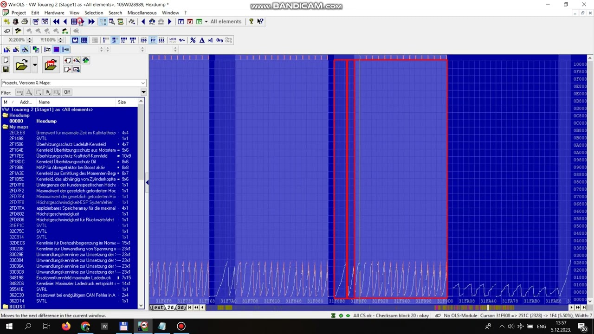Open the Hardware menu

(x=54, y=13)
